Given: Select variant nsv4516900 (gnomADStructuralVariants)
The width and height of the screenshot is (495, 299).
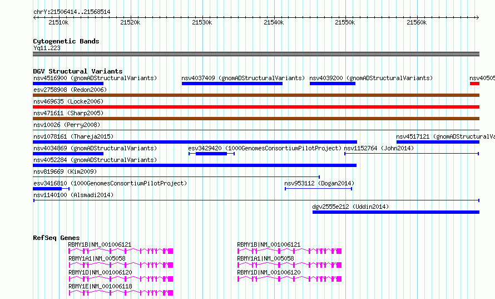Looking at the screenshot, I should (68, 84).
